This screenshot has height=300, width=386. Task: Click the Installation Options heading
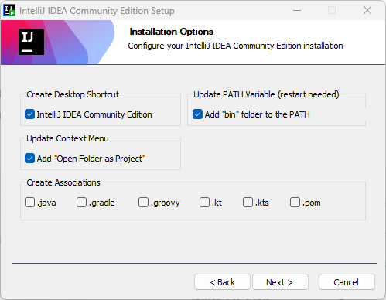click(172, 32)
